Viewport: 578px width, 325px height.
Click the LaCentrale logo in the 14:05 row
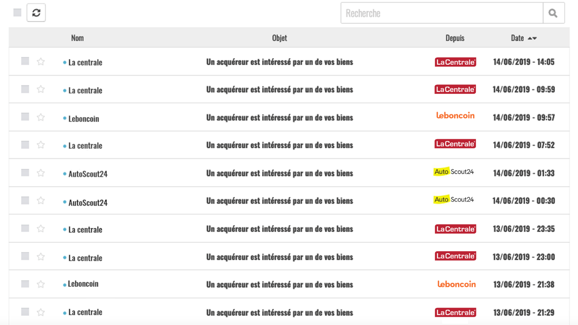[455, 62]
